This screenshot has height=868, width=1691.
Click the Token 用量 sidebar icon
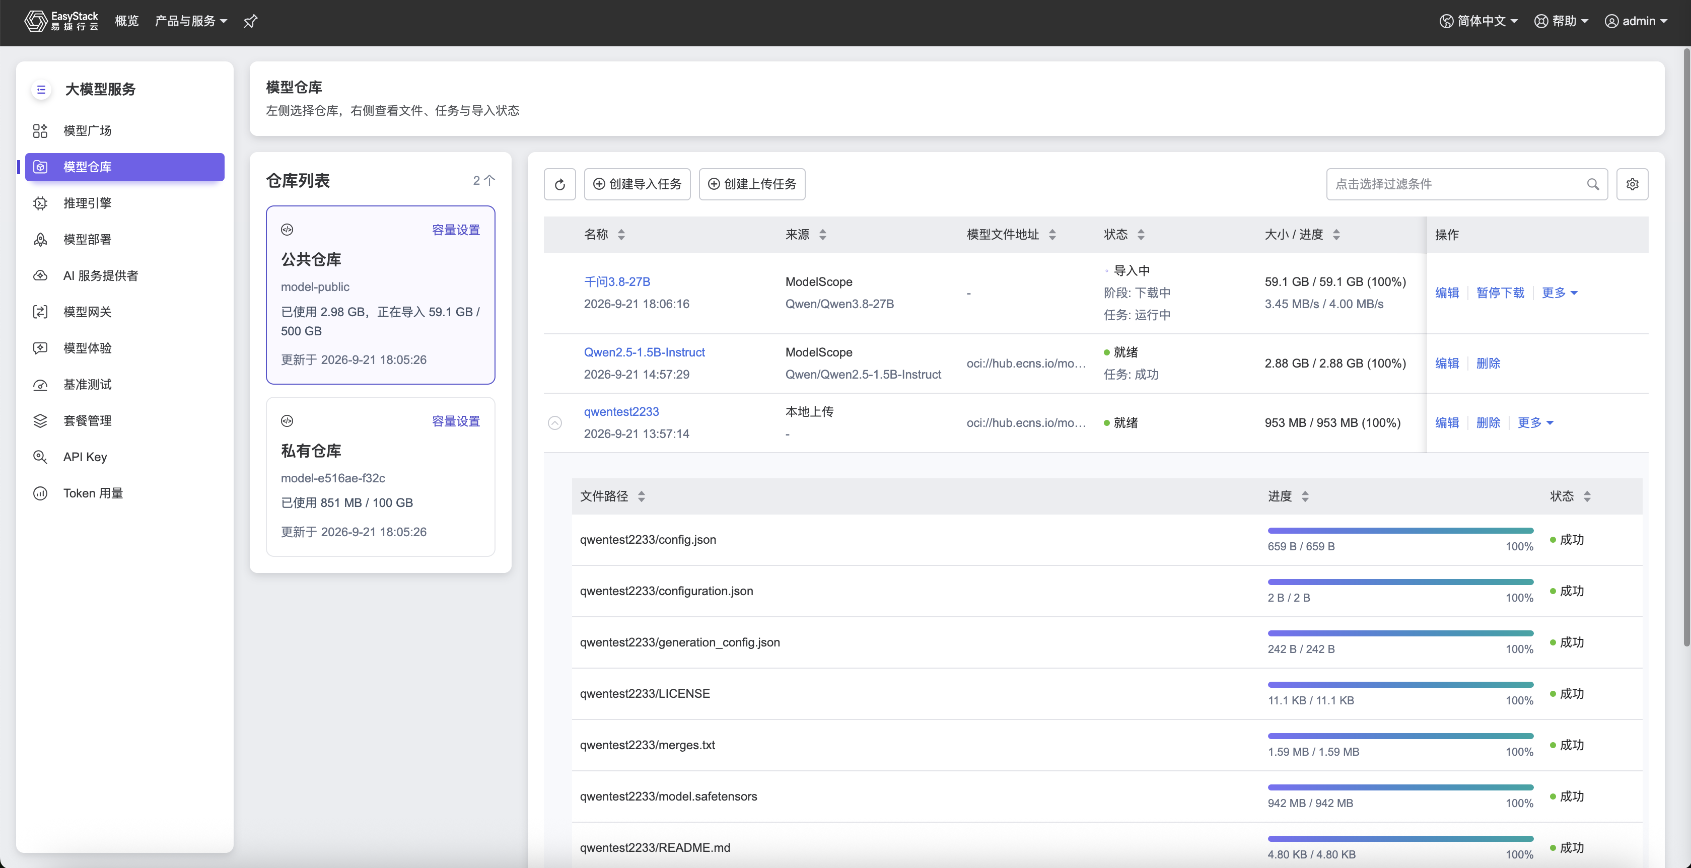tap(40, 493)
